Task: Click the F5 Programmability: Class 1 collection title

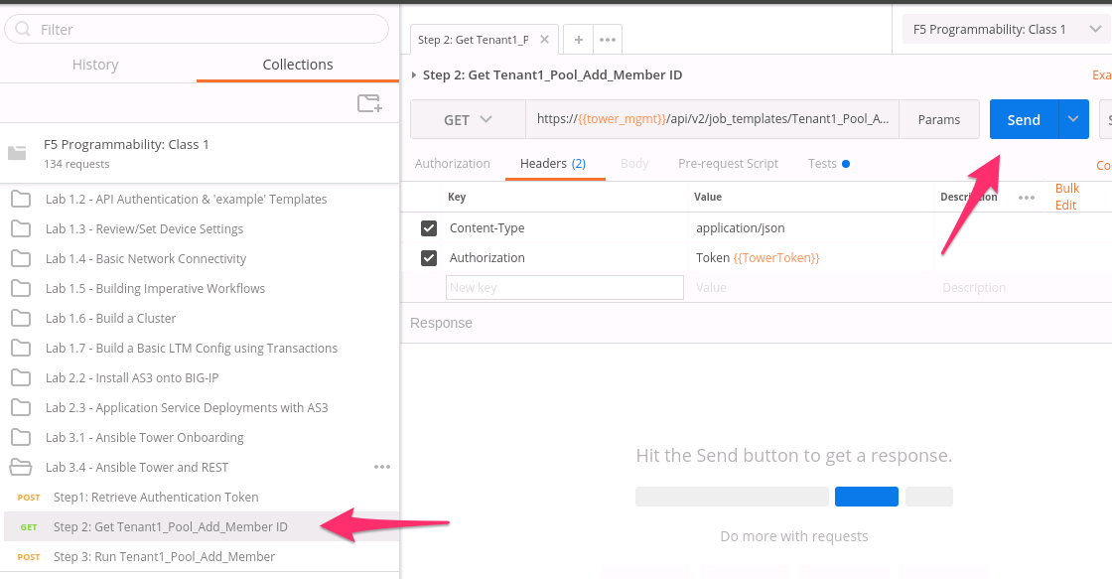Action: pos(126,144)
